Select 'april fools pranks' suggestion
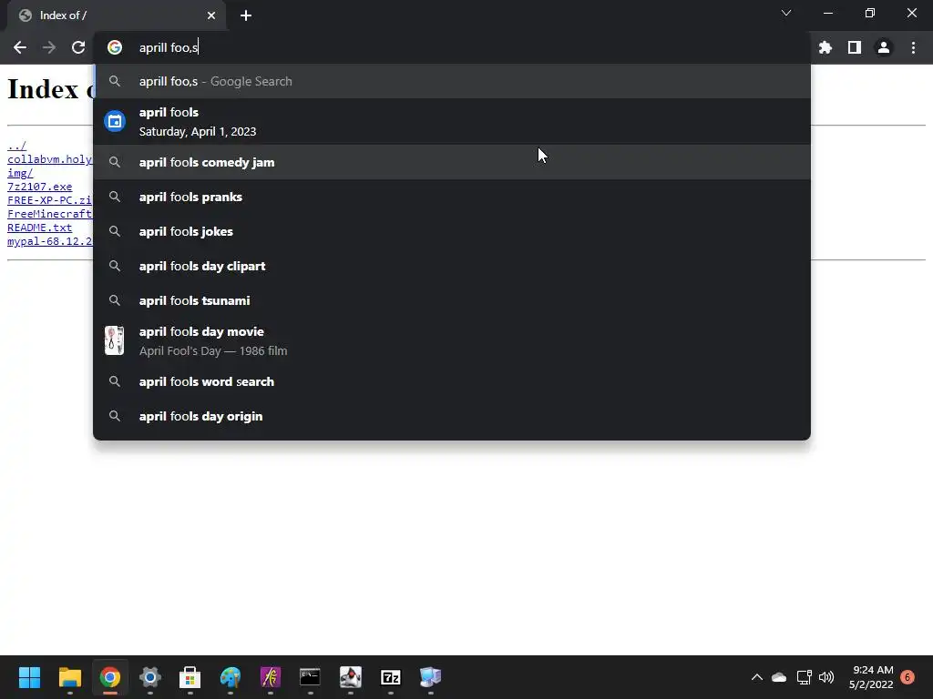Image resolution: width=933 pixels, height=699 pixels. 452,197
